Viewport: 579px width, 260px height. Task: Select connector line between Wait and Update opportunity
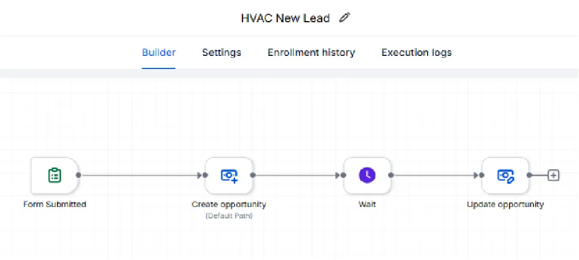[434, 175]
